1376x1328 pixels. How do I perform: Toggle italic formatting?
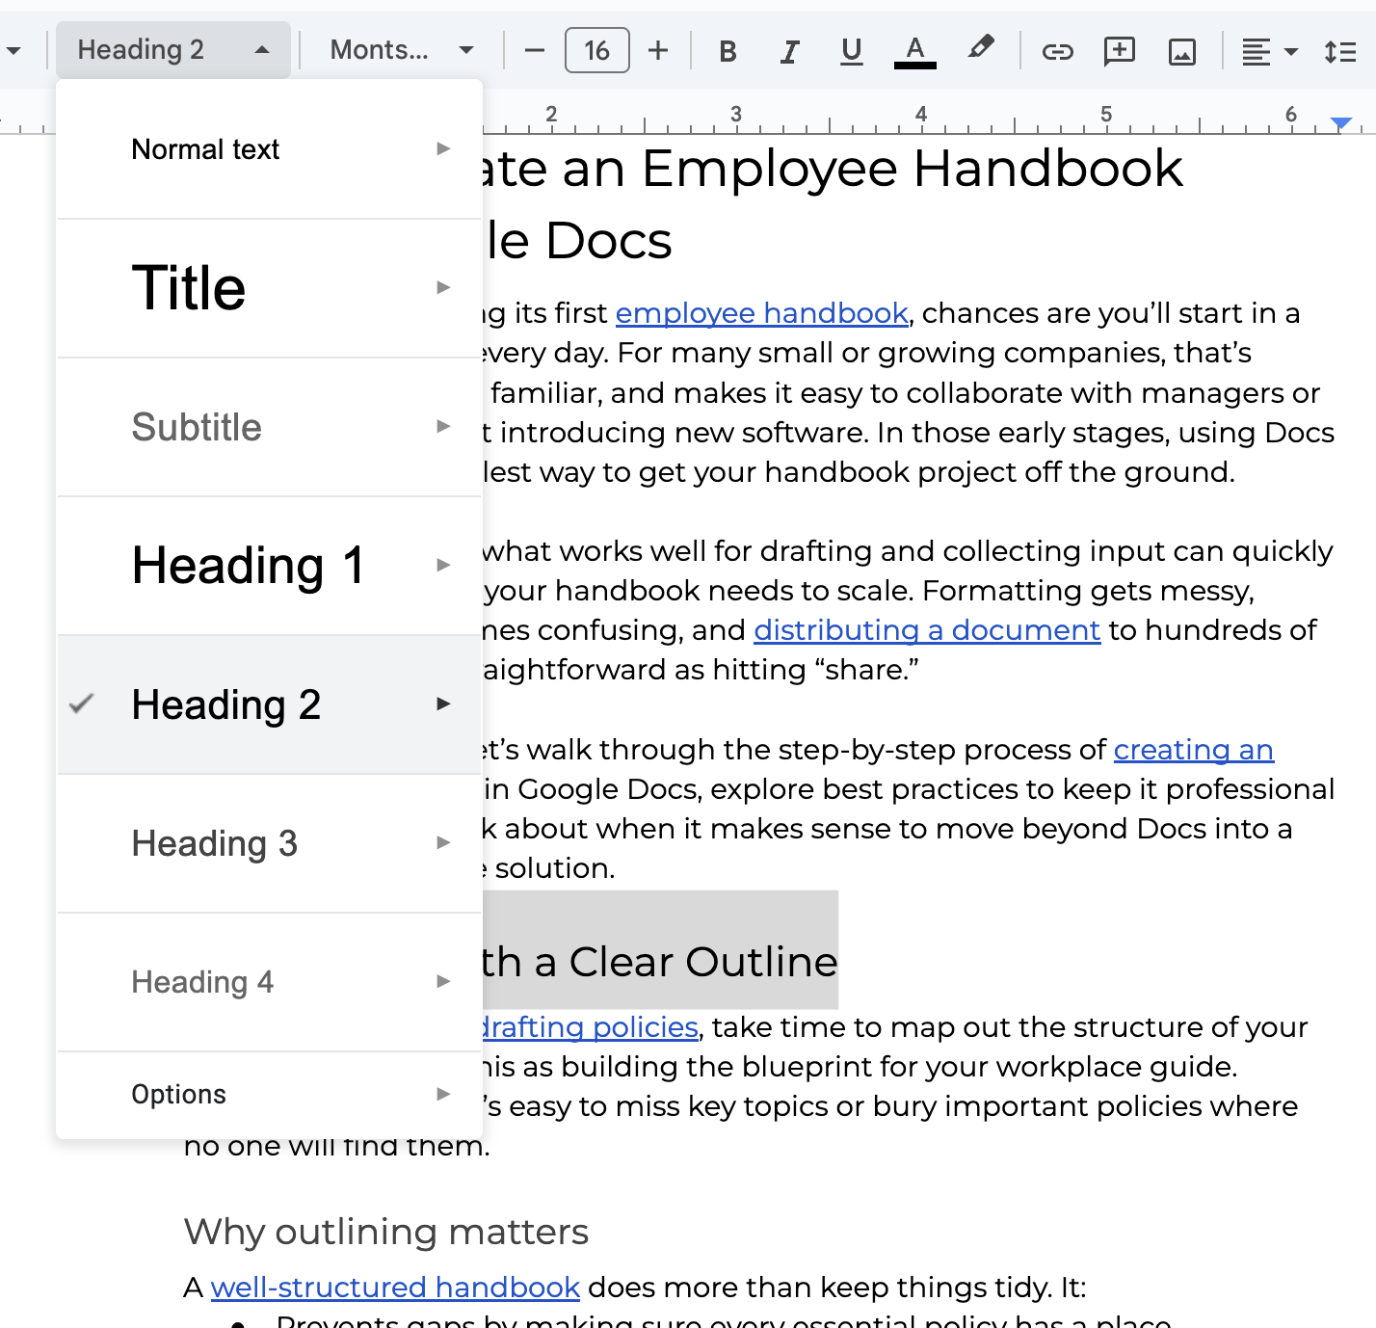[x=789, y=51]
